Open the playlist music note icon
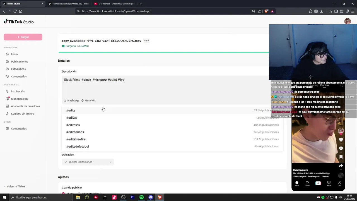The image size is (357, 201). coord(331,11)
